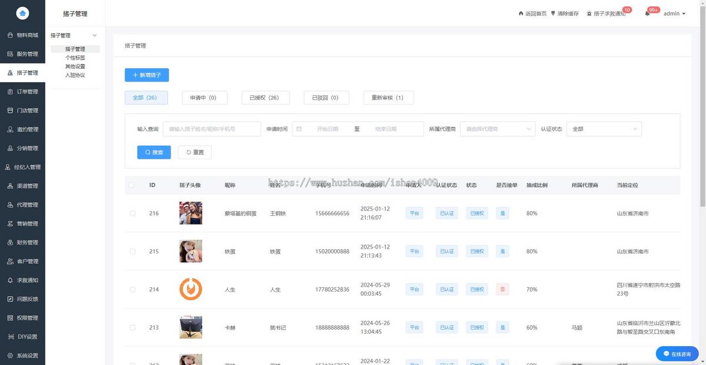Image resolution: width=706 pixels, height=365 pixels.
Task: Click calendar icon in 申请时间 field
Action: point(299,129)
